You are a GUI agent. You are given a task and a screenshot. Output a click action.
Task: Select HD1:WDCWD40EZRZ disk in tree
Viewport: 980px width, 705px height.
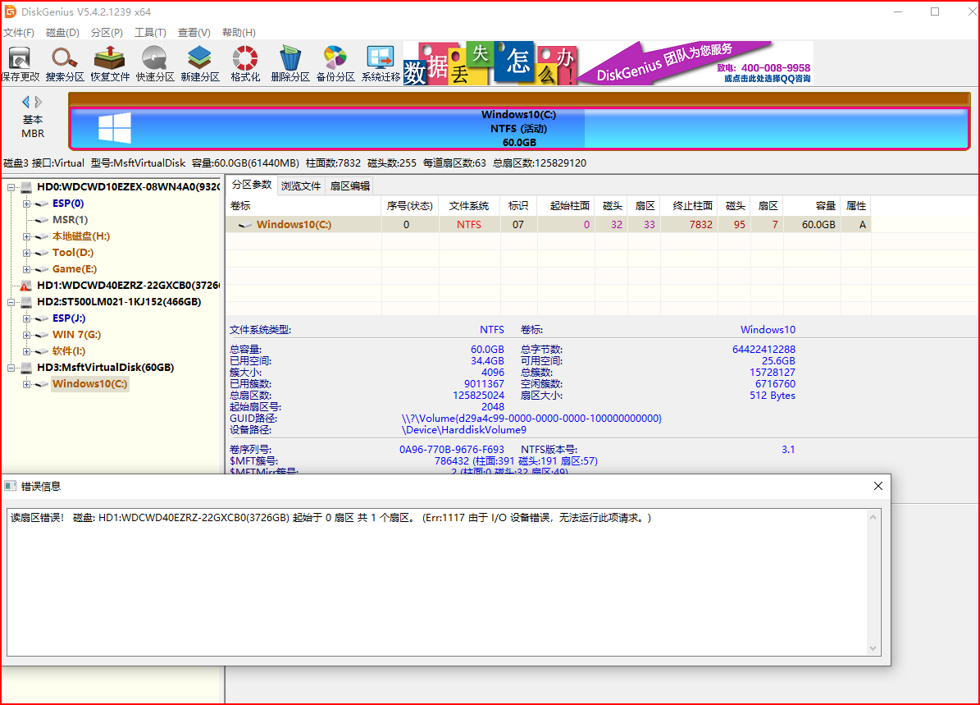point(128,286)
